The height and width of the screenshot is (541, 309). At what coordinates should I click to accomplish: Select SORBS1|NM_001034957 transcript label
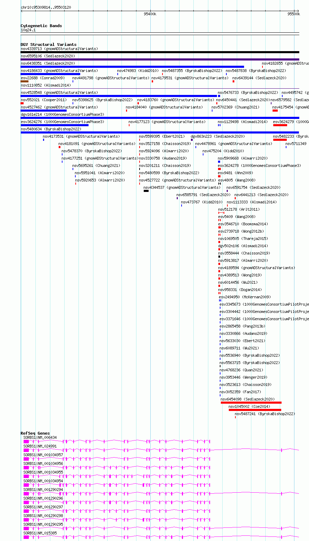click(x=43, y=455)
